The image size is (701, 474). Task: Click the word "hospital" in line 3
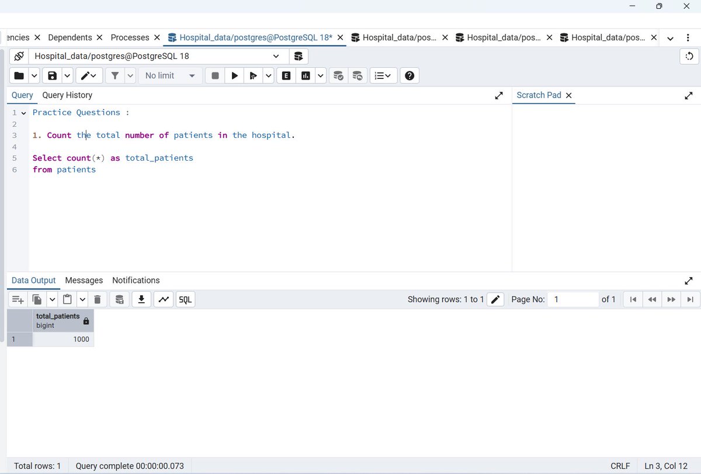[x=271, y=135]
